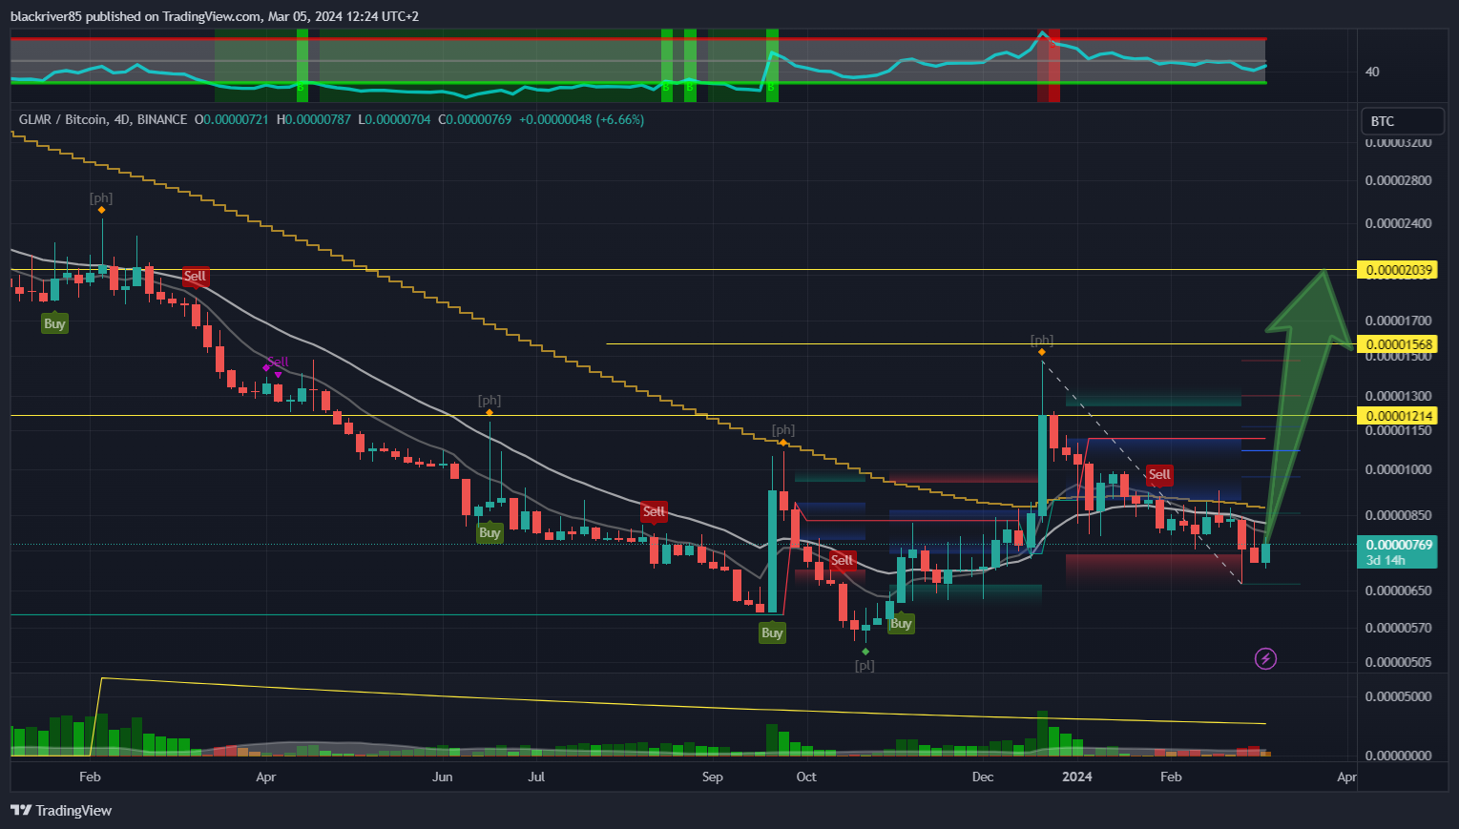Screen dimensions: 1459x829
Task: Click the yellow 0.00002039 price label
Action: 1399,270
